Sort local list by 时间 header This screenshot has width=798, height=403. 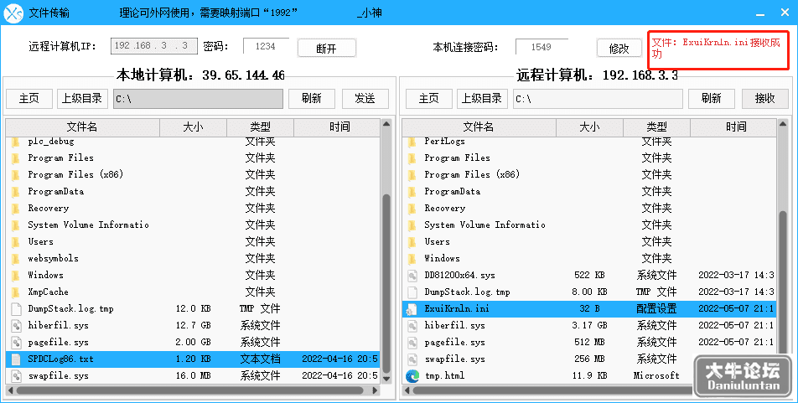pos(338,127)
